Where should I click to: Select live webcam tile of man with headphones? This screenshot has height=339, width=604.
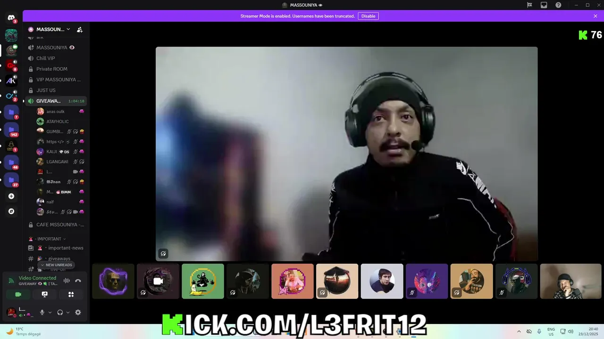click(571, 281)
